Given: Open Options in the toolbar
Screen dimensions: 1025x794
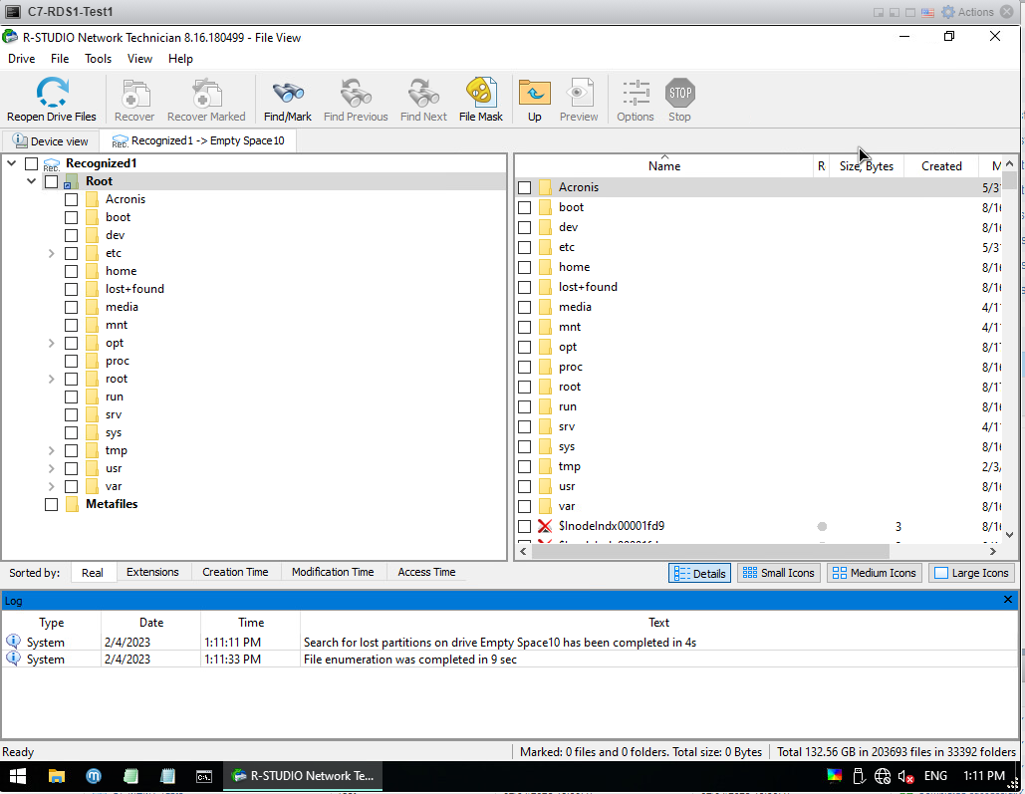Looking at the screenshot, I should pos(636,95).
